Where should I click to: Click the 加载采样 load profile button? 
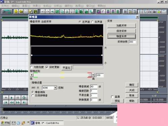coord(122,26)
